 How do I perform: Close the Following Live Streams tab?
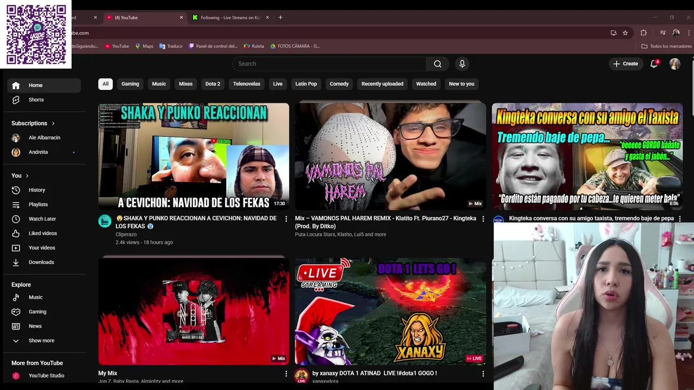[x=267, y=17]
